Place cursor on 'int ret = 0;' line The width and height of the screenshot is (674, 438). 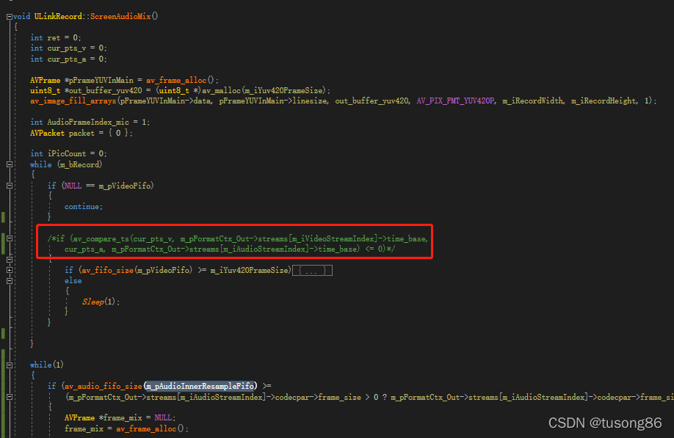pos(56,38)
